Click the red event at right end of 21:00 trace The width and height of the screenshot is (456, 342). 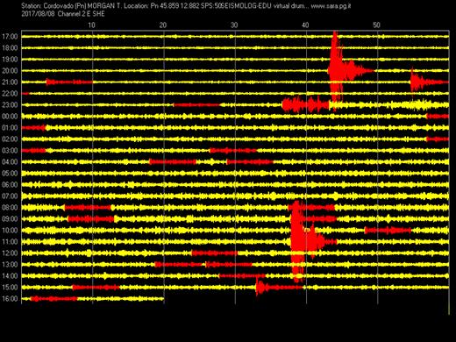pos(429,82)
